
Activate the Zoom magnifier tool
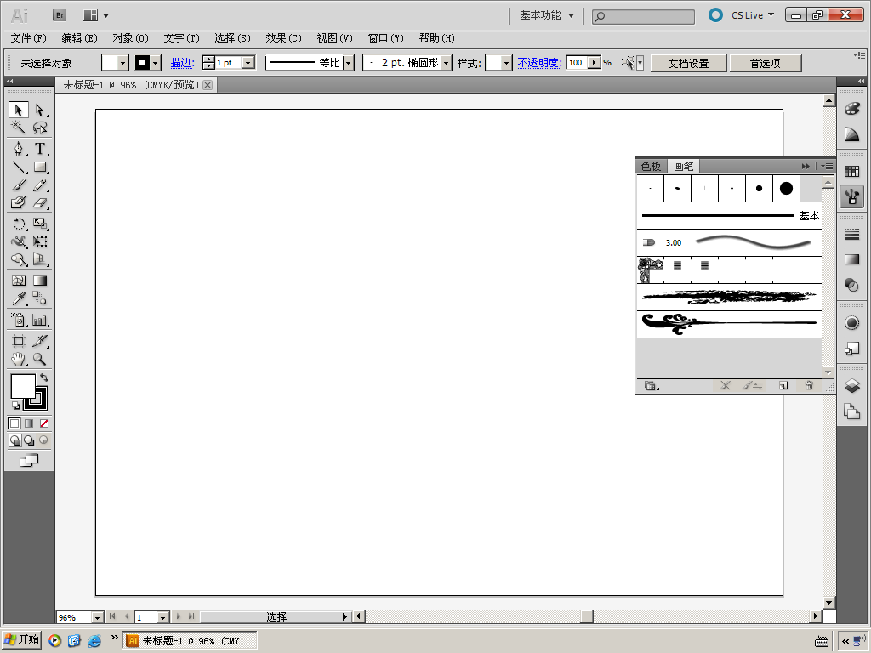(39, 360)
